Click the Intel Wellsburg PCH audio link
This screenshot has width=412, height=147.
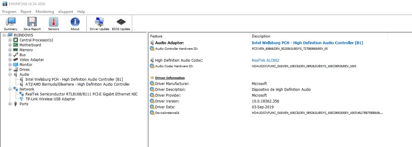click(307, 43)
